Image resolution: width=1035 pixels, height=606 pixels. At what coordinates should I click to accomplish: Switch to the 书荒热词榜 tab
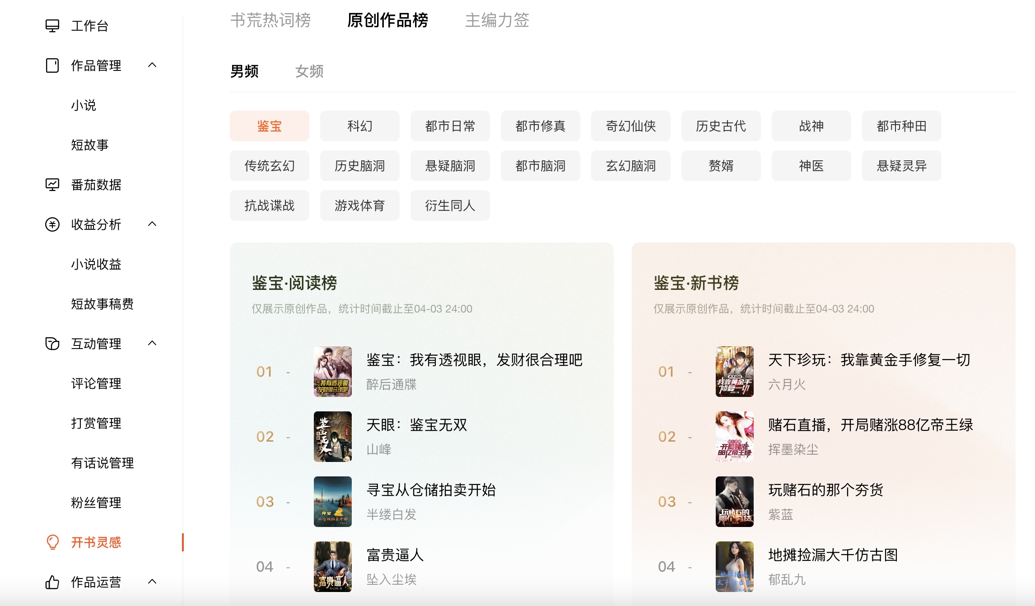point(270,20)
